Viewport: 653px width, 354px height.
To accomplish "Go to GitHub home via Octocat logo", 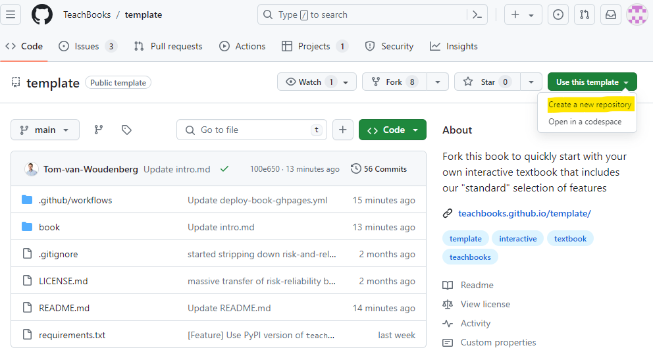I will (x=42, y=14).
